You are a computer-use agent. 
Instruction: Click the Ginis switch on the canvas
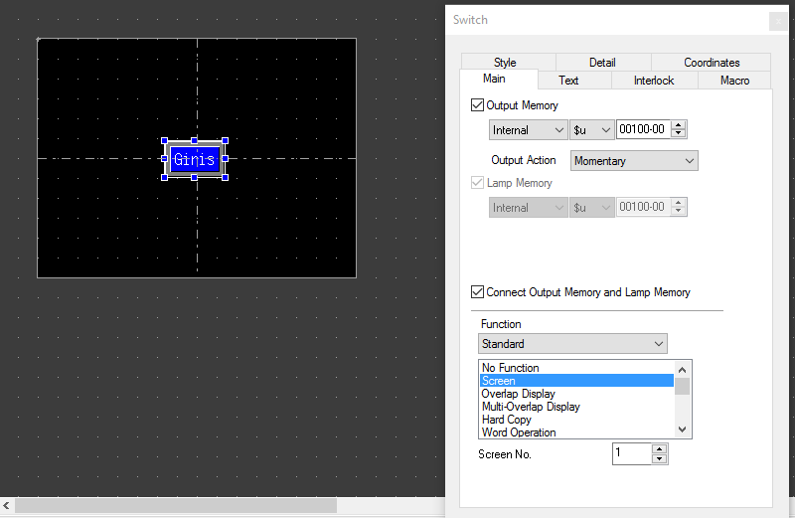pyautogui.click(x=194, y=159)
